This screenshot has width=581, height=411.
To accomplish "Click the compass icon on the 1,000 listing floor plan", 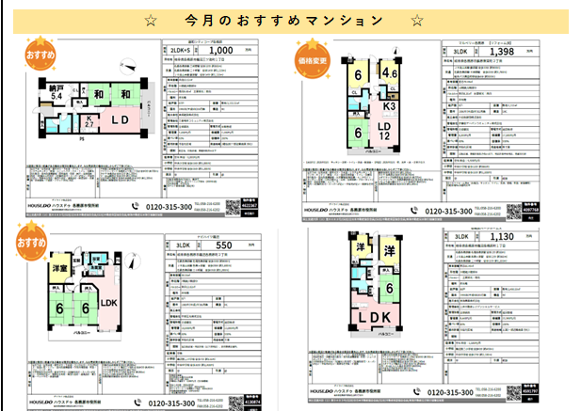I will tap(128, 66).
